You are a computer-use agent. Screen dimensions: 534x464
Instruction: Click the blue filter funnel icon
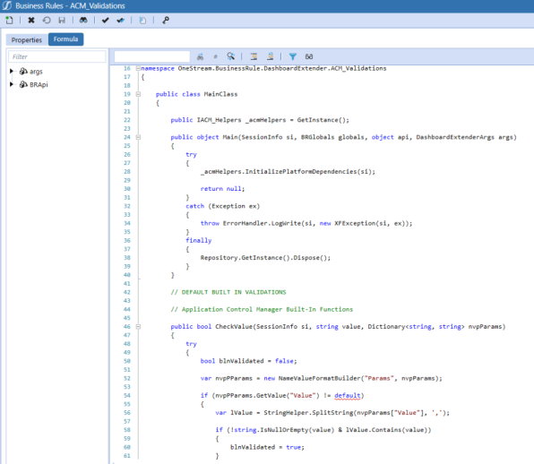[x=293, y=56]
